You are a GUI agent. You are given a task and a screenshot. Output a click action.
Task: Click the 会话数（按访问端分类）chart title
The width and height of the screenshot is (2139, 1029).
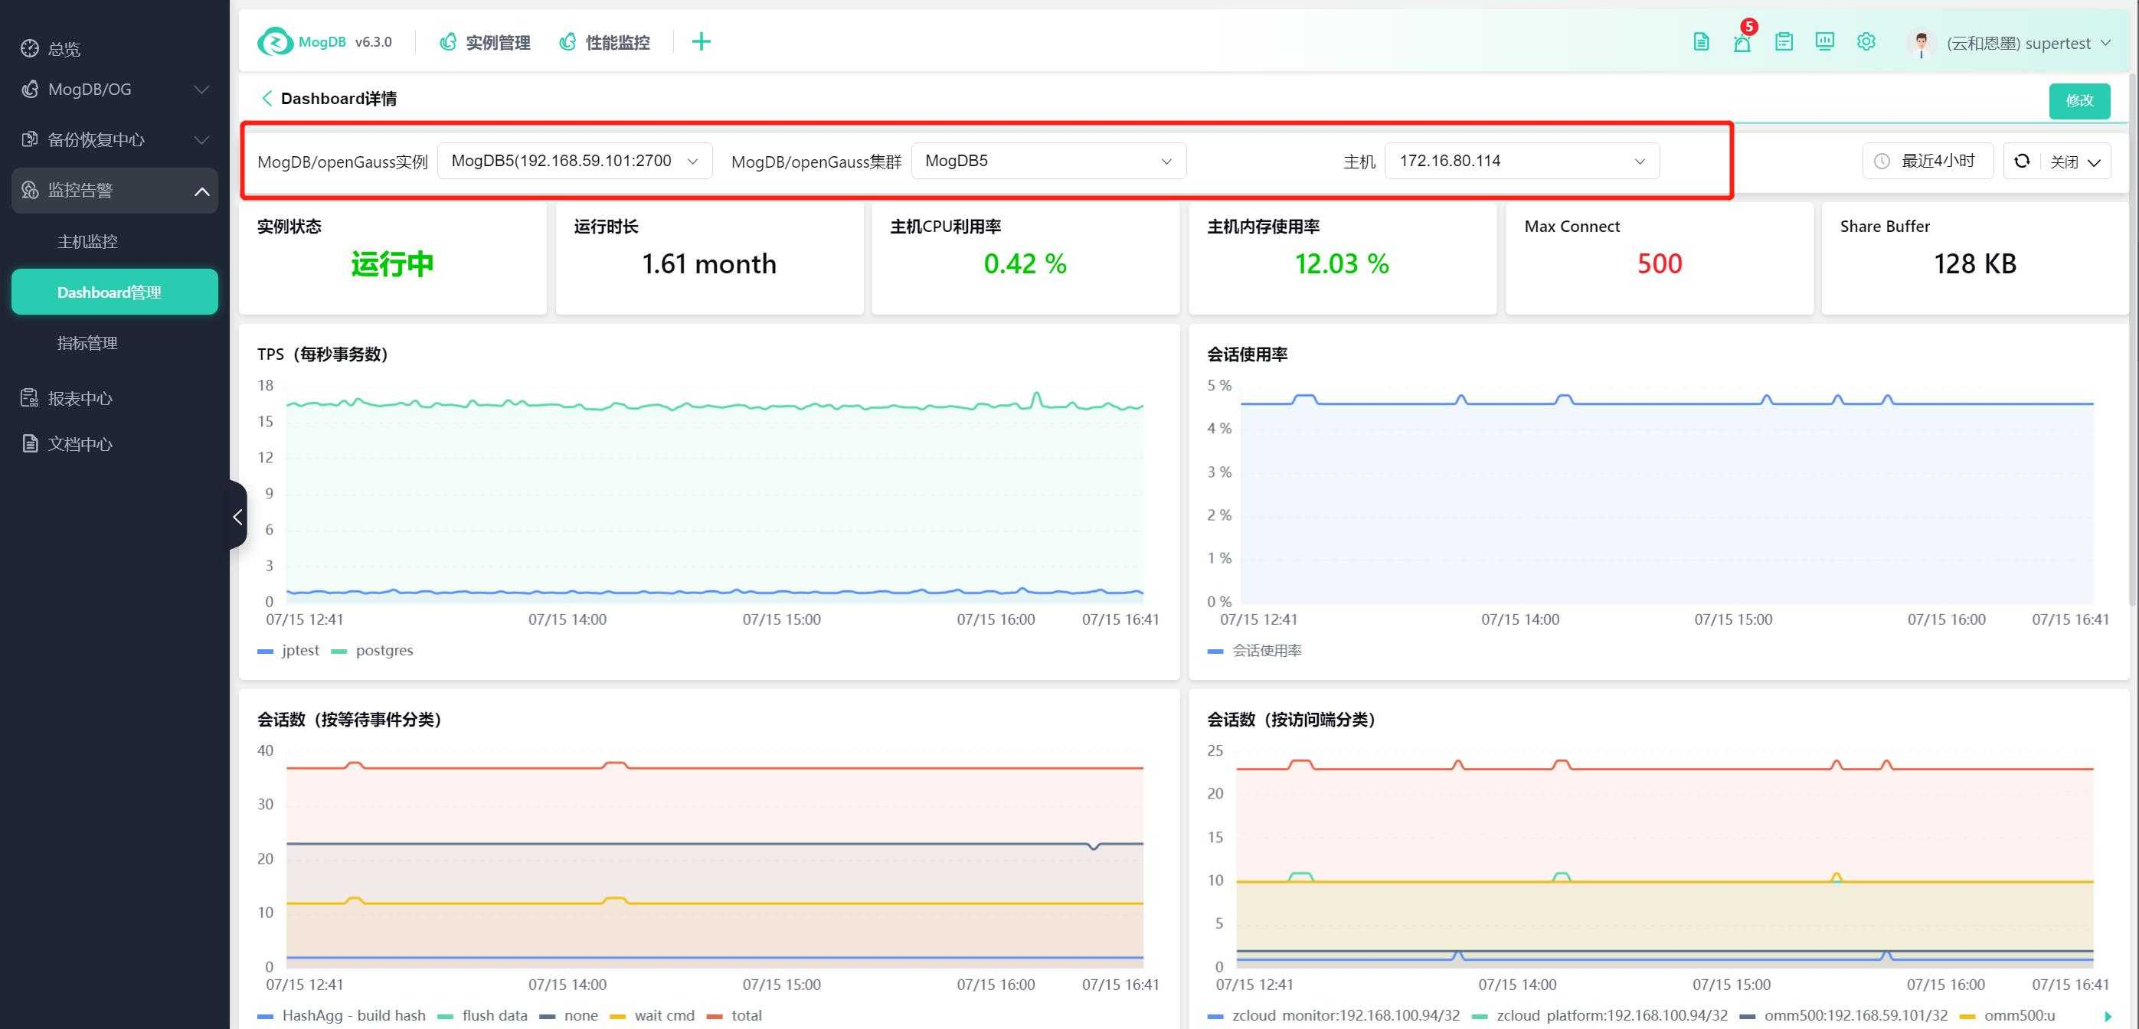pos(1291,720)
